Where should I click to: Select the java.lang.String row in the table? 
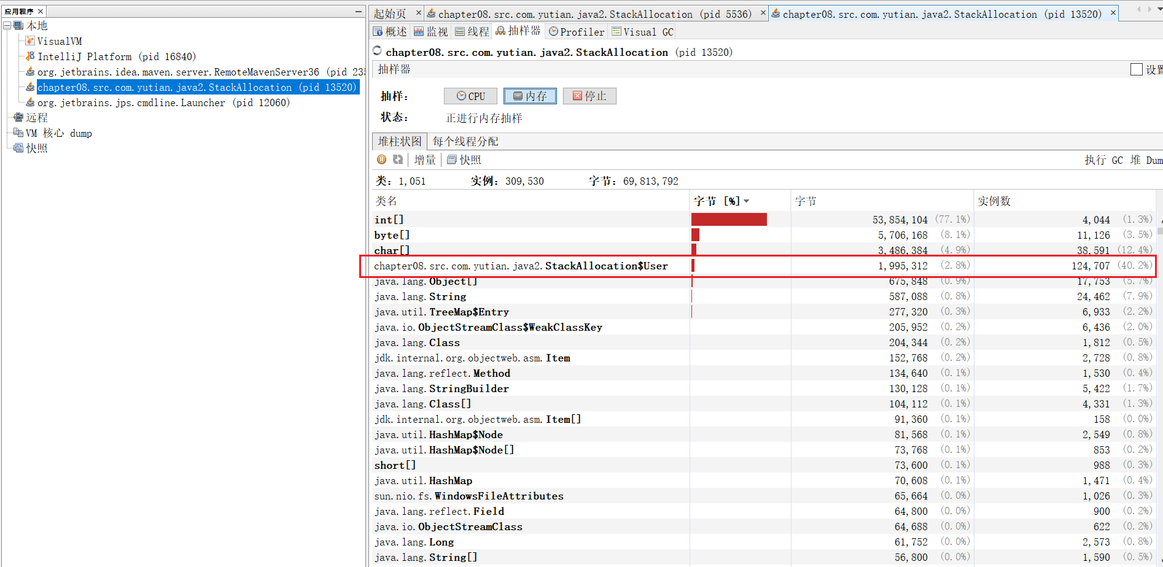[447, 296]
